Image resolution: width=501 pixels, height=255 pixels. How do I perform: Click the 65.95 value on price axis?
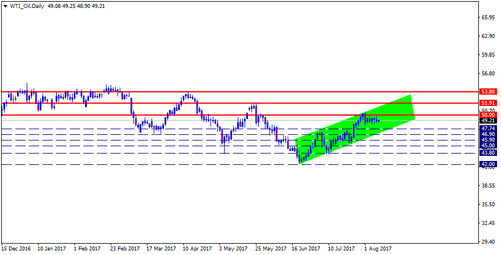[x=488, y=18]
